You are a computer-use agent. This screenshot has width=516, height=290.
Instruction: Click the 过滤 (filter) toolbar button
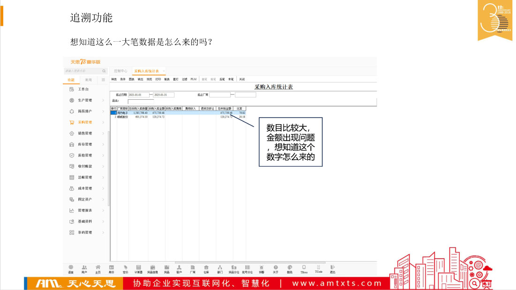click(x=184, y=79)
